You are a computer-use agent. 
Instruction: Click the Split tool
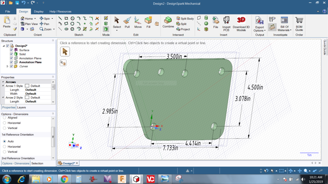click(x=181, y=24)
